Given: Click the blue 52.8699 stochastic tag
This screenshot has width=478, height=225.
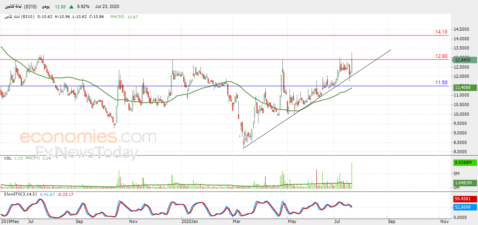Looking at the screenshot, I should tap(463, 207).
